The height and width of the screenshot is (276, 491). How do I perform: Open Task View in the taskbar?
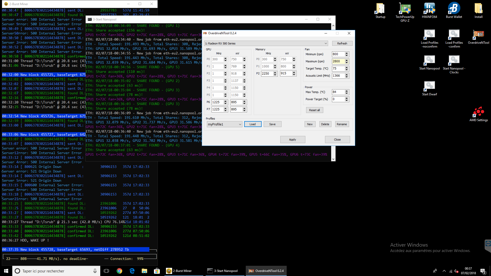coord(106,271)
